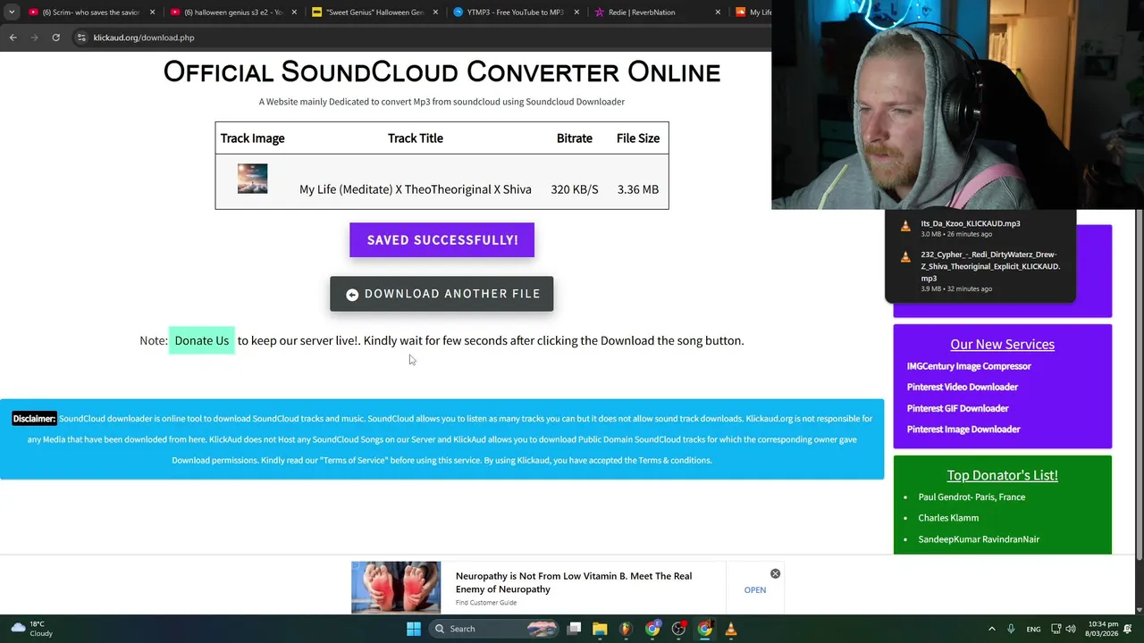Show hidden system tray icons
This screenshot has height=643, width=1144.
[992, 629]
